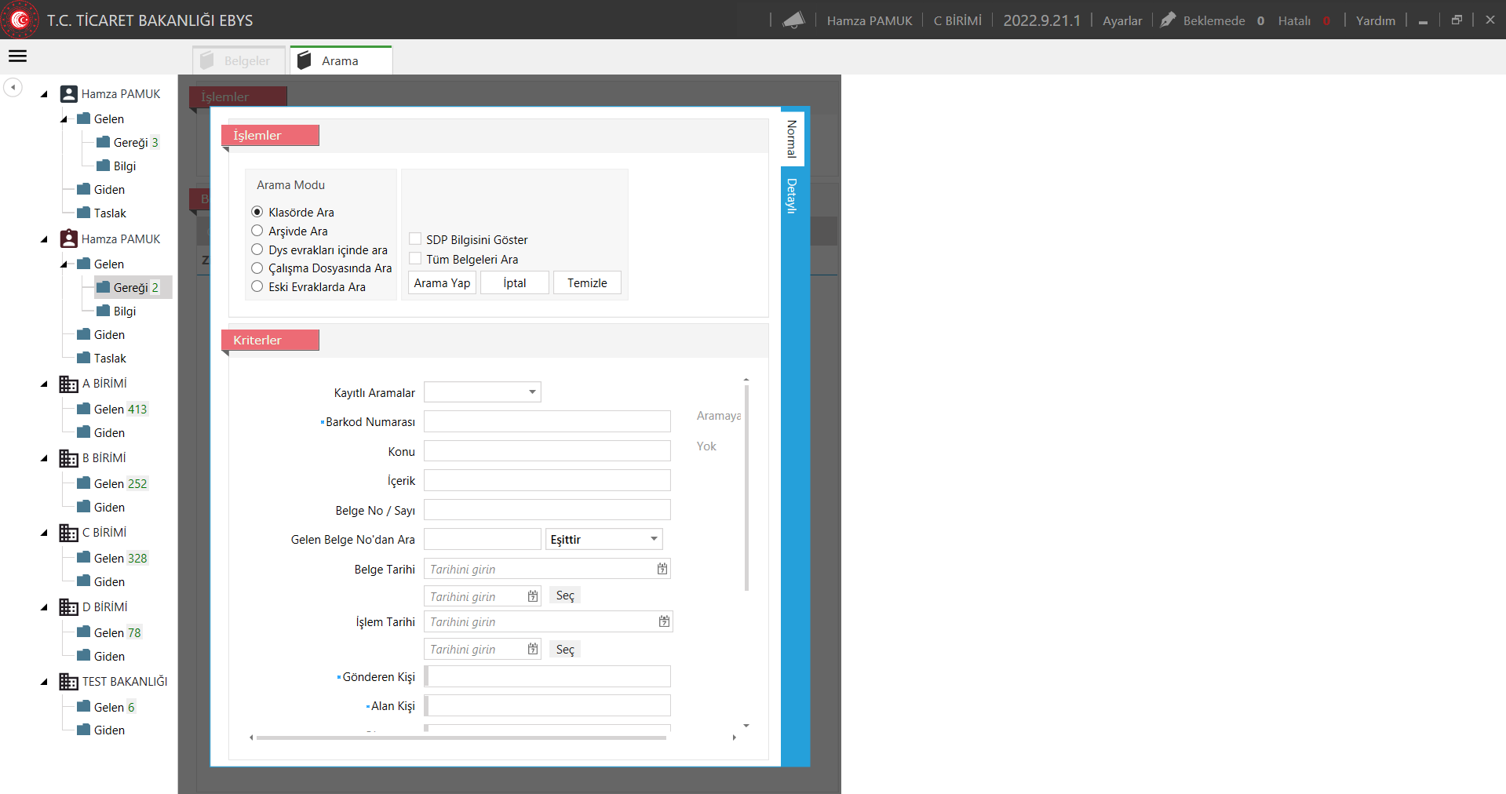Click the scroll-down arrow of Kriterler panel
This screenshot has width=1506, height=794.
pyautogui.click(x=746, y=726)
